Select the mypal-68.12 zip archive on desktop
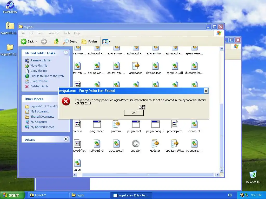 9,28
